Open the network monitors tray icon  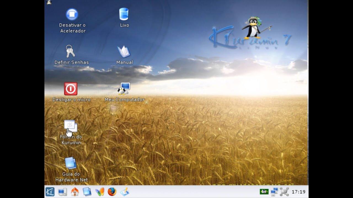pyautogui.click(x=274, y=192)
